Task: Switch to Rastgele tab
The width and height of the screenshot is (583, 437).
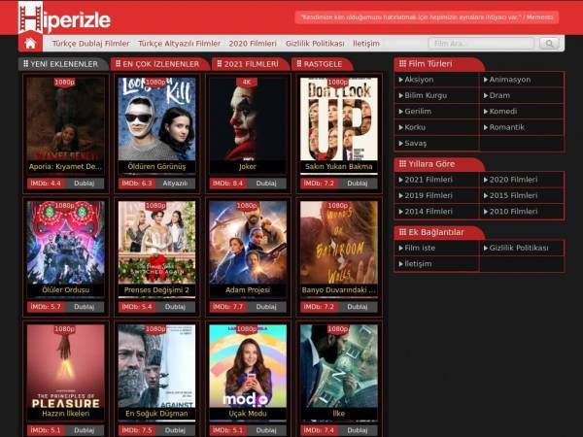Action: click(320, 64)
